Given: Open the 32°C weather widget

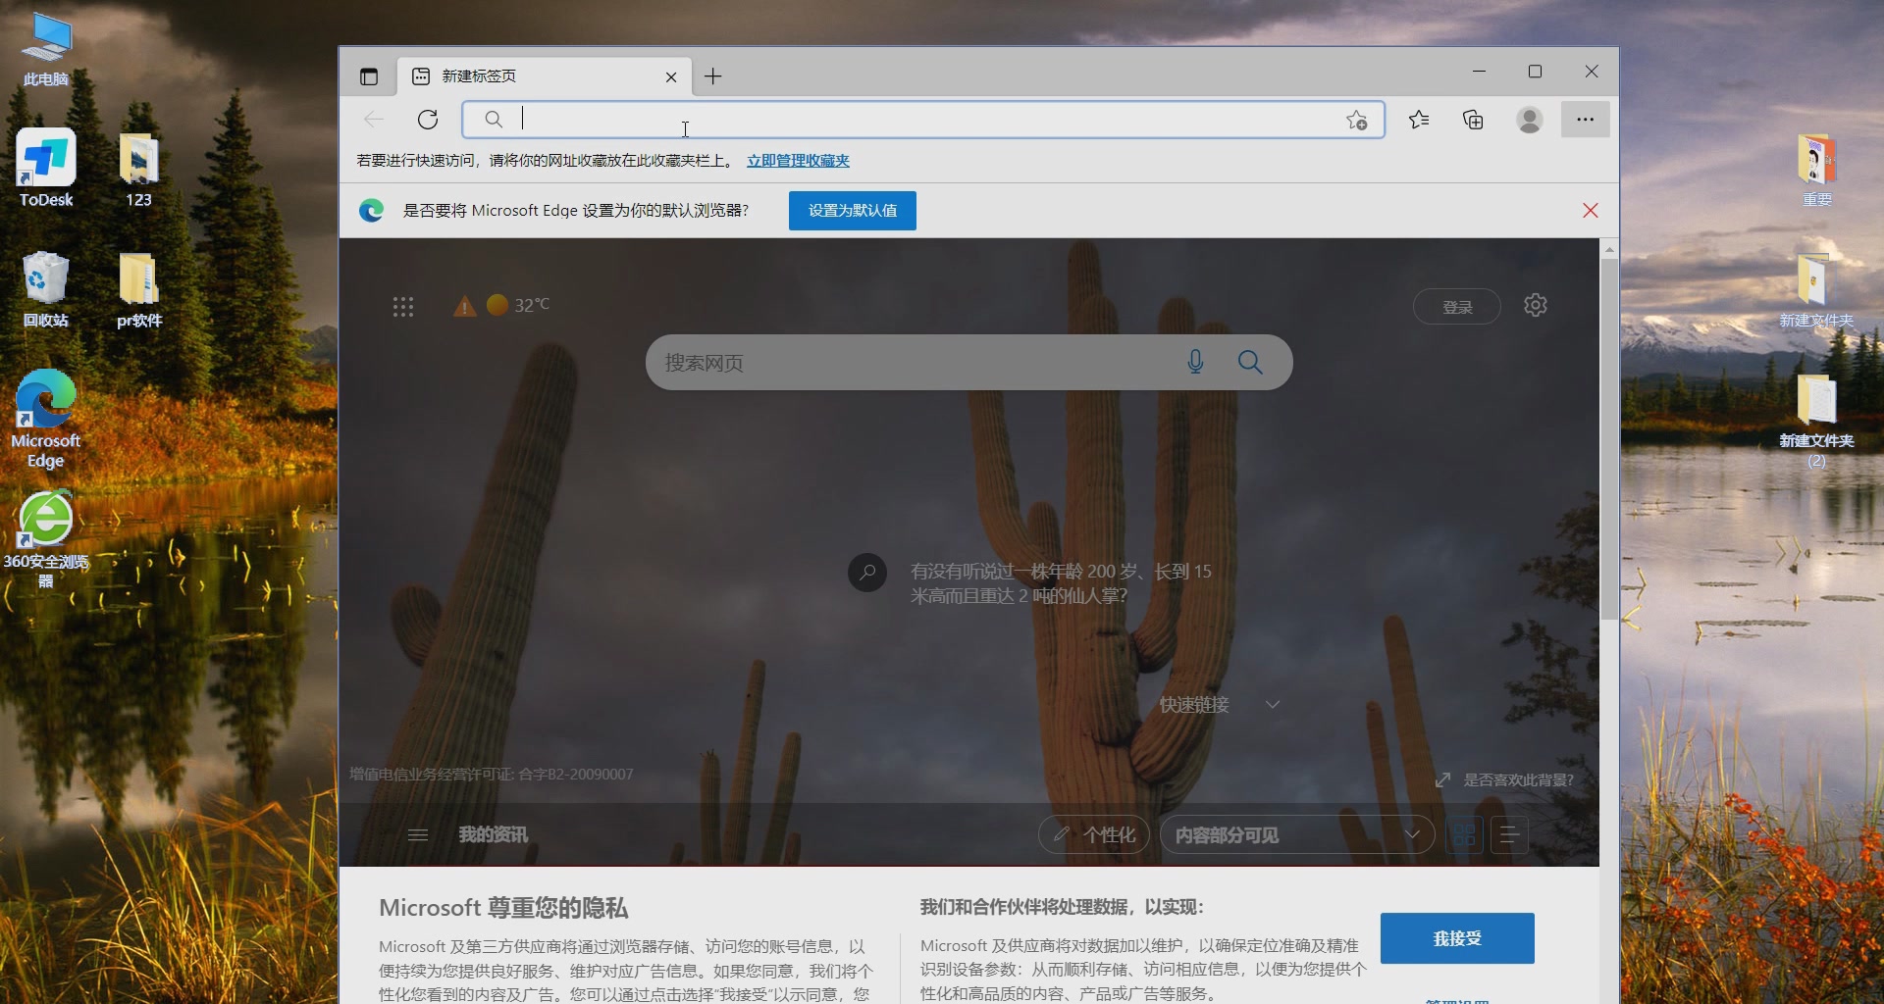Looking at the screenshot, I should pos(519,305).
